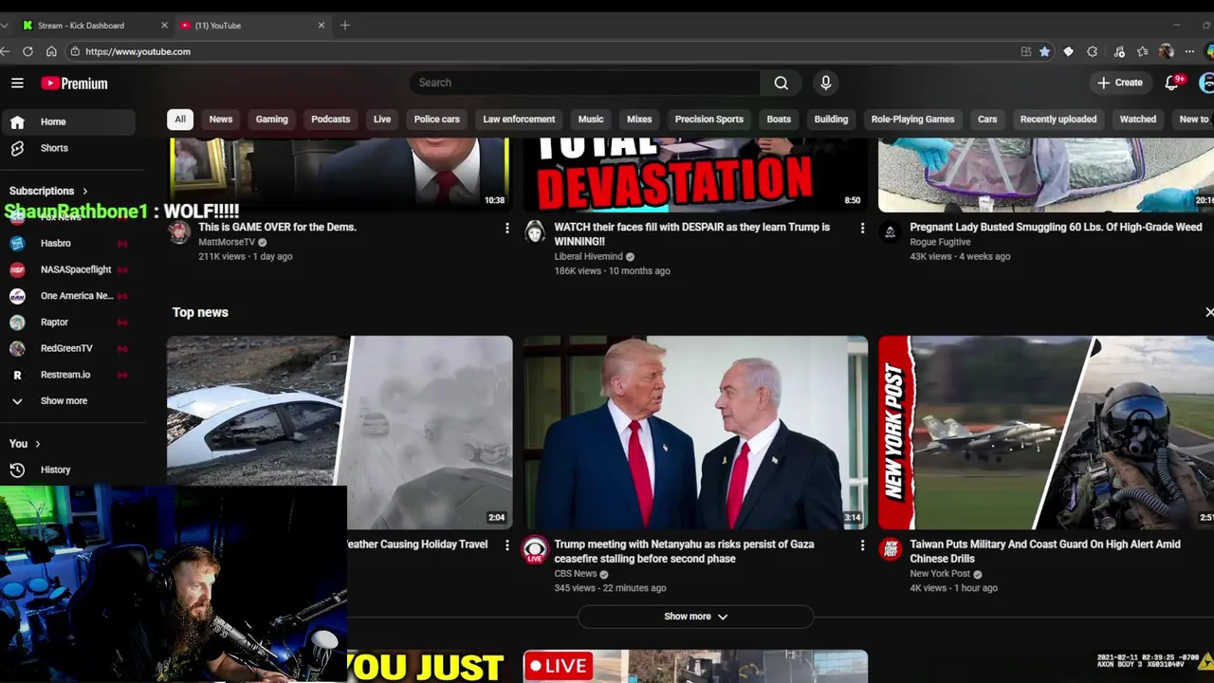Expand the You section chevron

[x=38, y=444]
